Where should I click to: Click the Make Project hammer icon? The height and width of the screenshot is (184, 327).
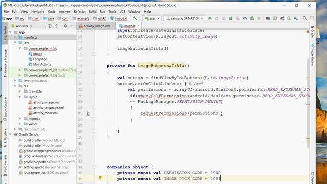135,18
